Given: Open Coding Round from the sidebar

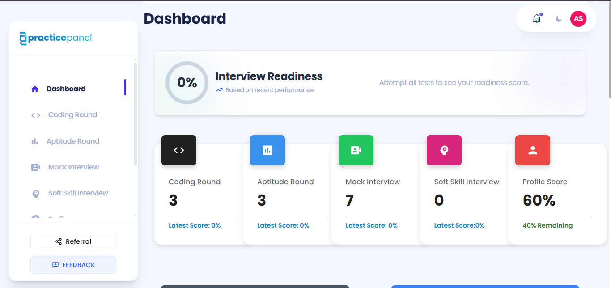Looking at the screenshot, I should tap(72, 115).
